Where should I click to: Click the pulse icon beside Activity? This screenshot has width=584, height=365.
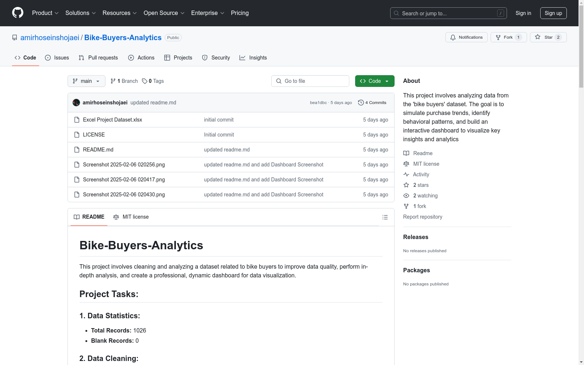406,174
